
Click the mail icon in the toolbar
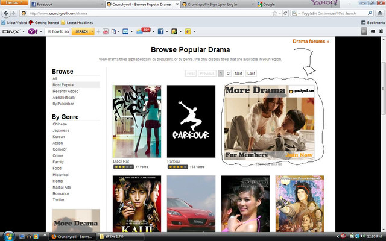coord(125,31)
